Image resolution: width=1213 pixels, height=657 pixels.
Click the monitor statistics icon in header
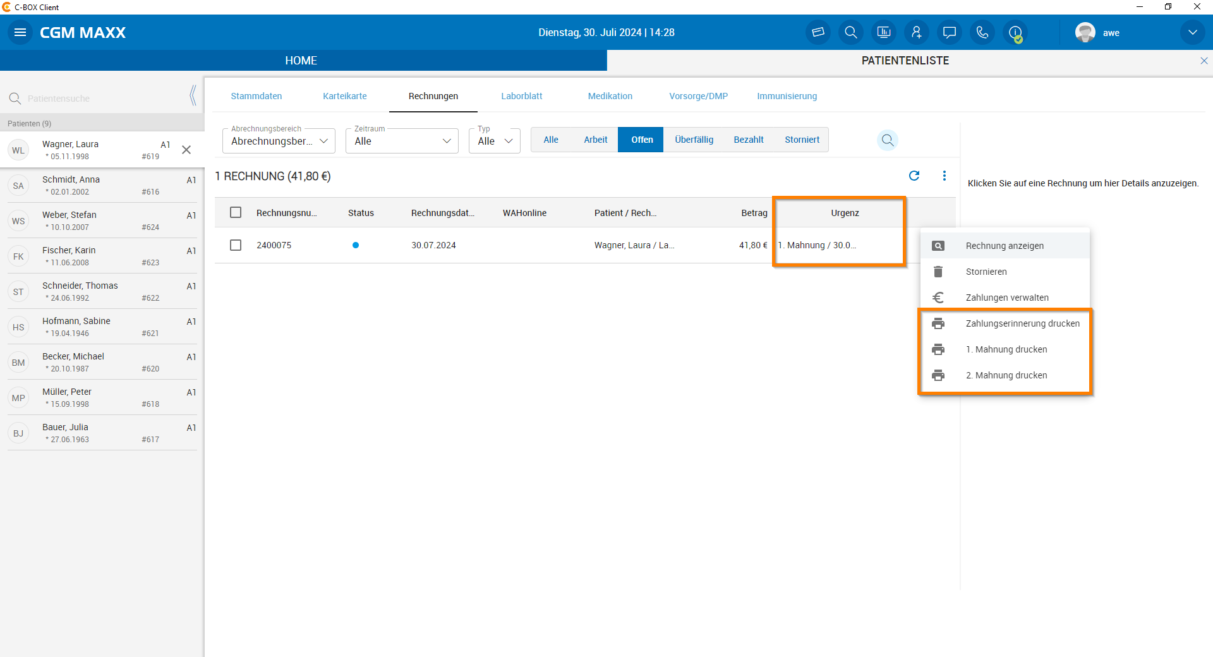[884, 32]
